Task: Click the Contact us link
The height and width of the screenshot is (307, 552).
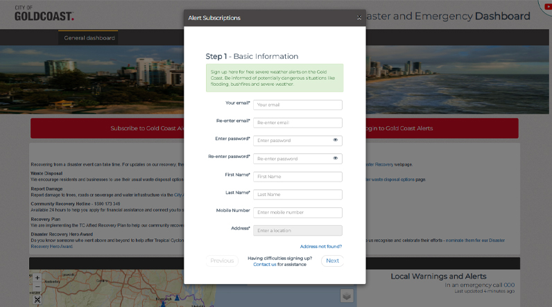Action: 264,265
